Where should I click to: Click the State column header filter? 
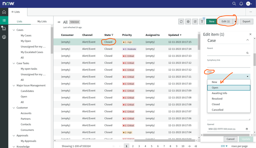(112, 35)
